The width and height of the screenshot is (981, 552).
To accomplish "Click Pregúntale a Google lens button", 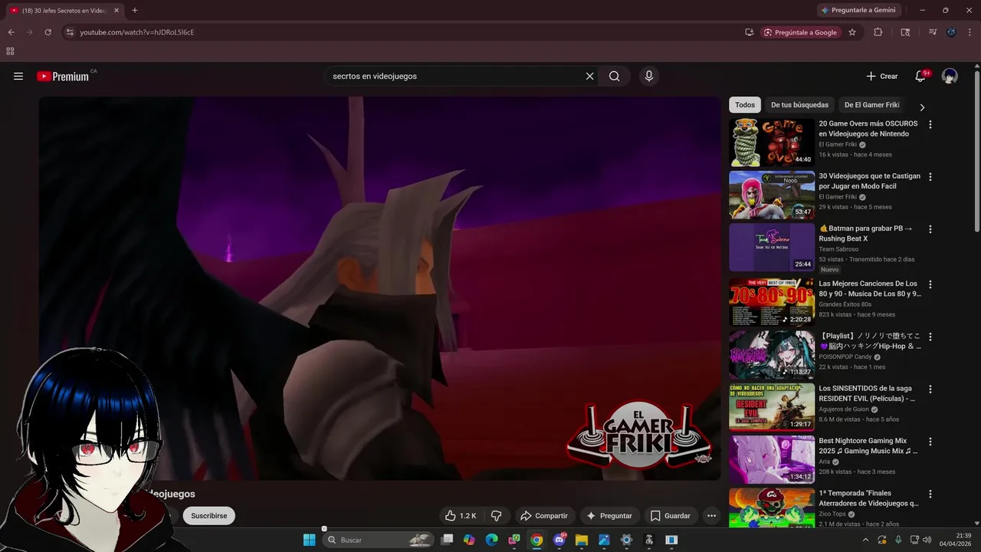I will pos(801,32).
